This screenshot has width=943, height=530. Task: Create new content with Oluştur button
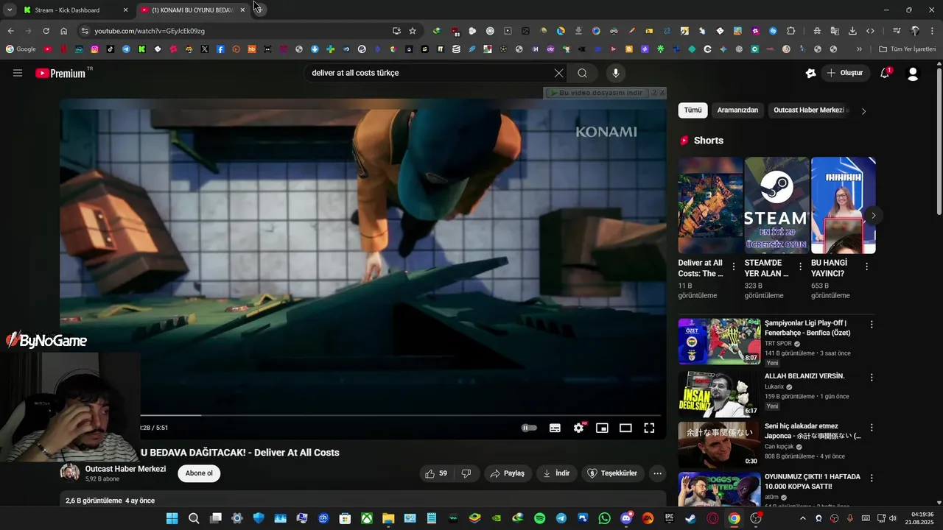(845, 73)
